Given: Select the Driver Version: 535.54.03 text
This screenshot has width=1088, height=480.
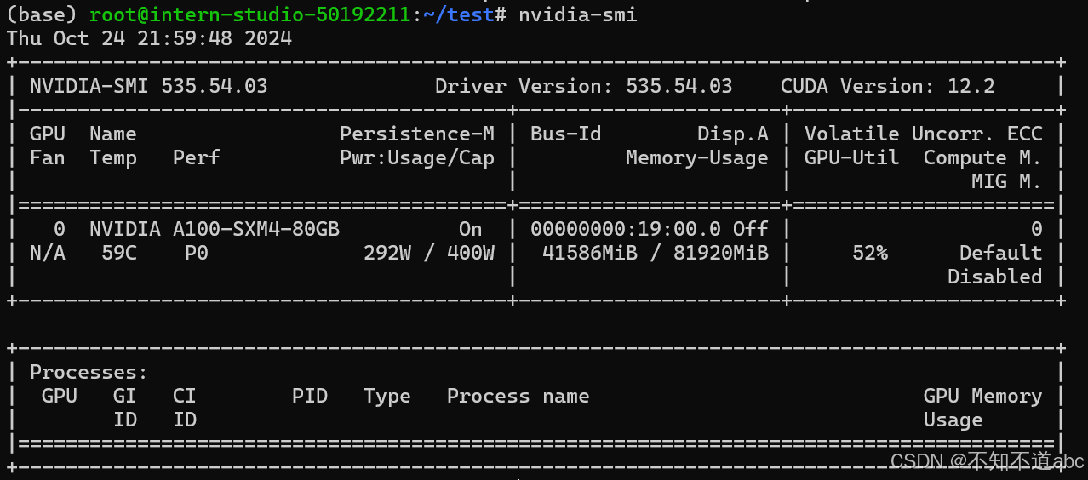Looking at the screenshot, I should (584, 86).
